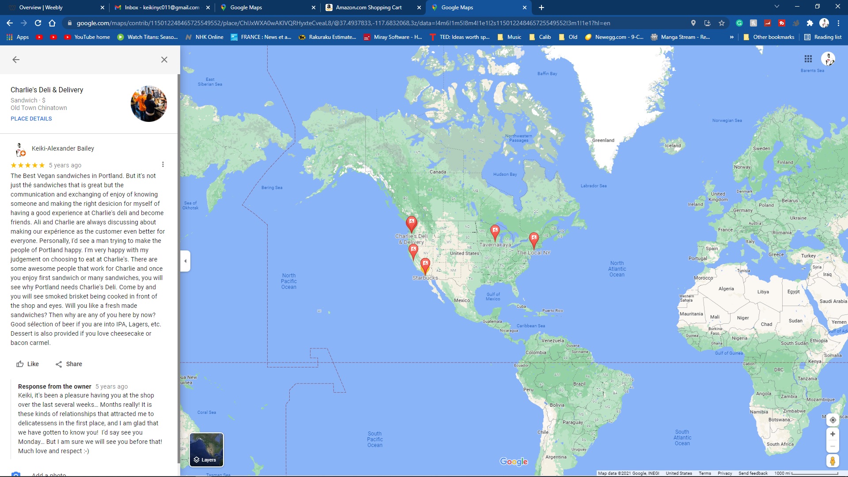
Task: Switch to Amazon.com Shopping Cart tab
Action: point(369,8)
